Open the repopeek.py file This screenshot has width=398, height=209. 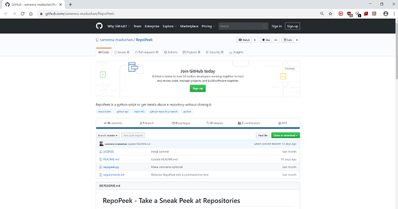coord(111,167)
